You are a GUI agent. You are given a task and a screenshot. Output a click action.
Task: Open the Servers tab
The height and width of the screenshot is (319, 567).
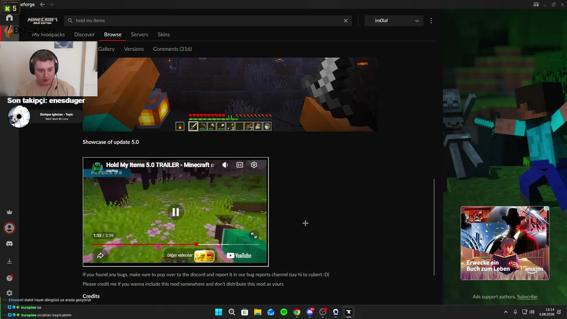[x=140, y=35]
